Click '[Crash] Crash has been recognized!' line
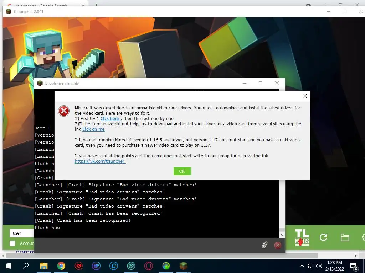365x273 pixels. (83, 220)
